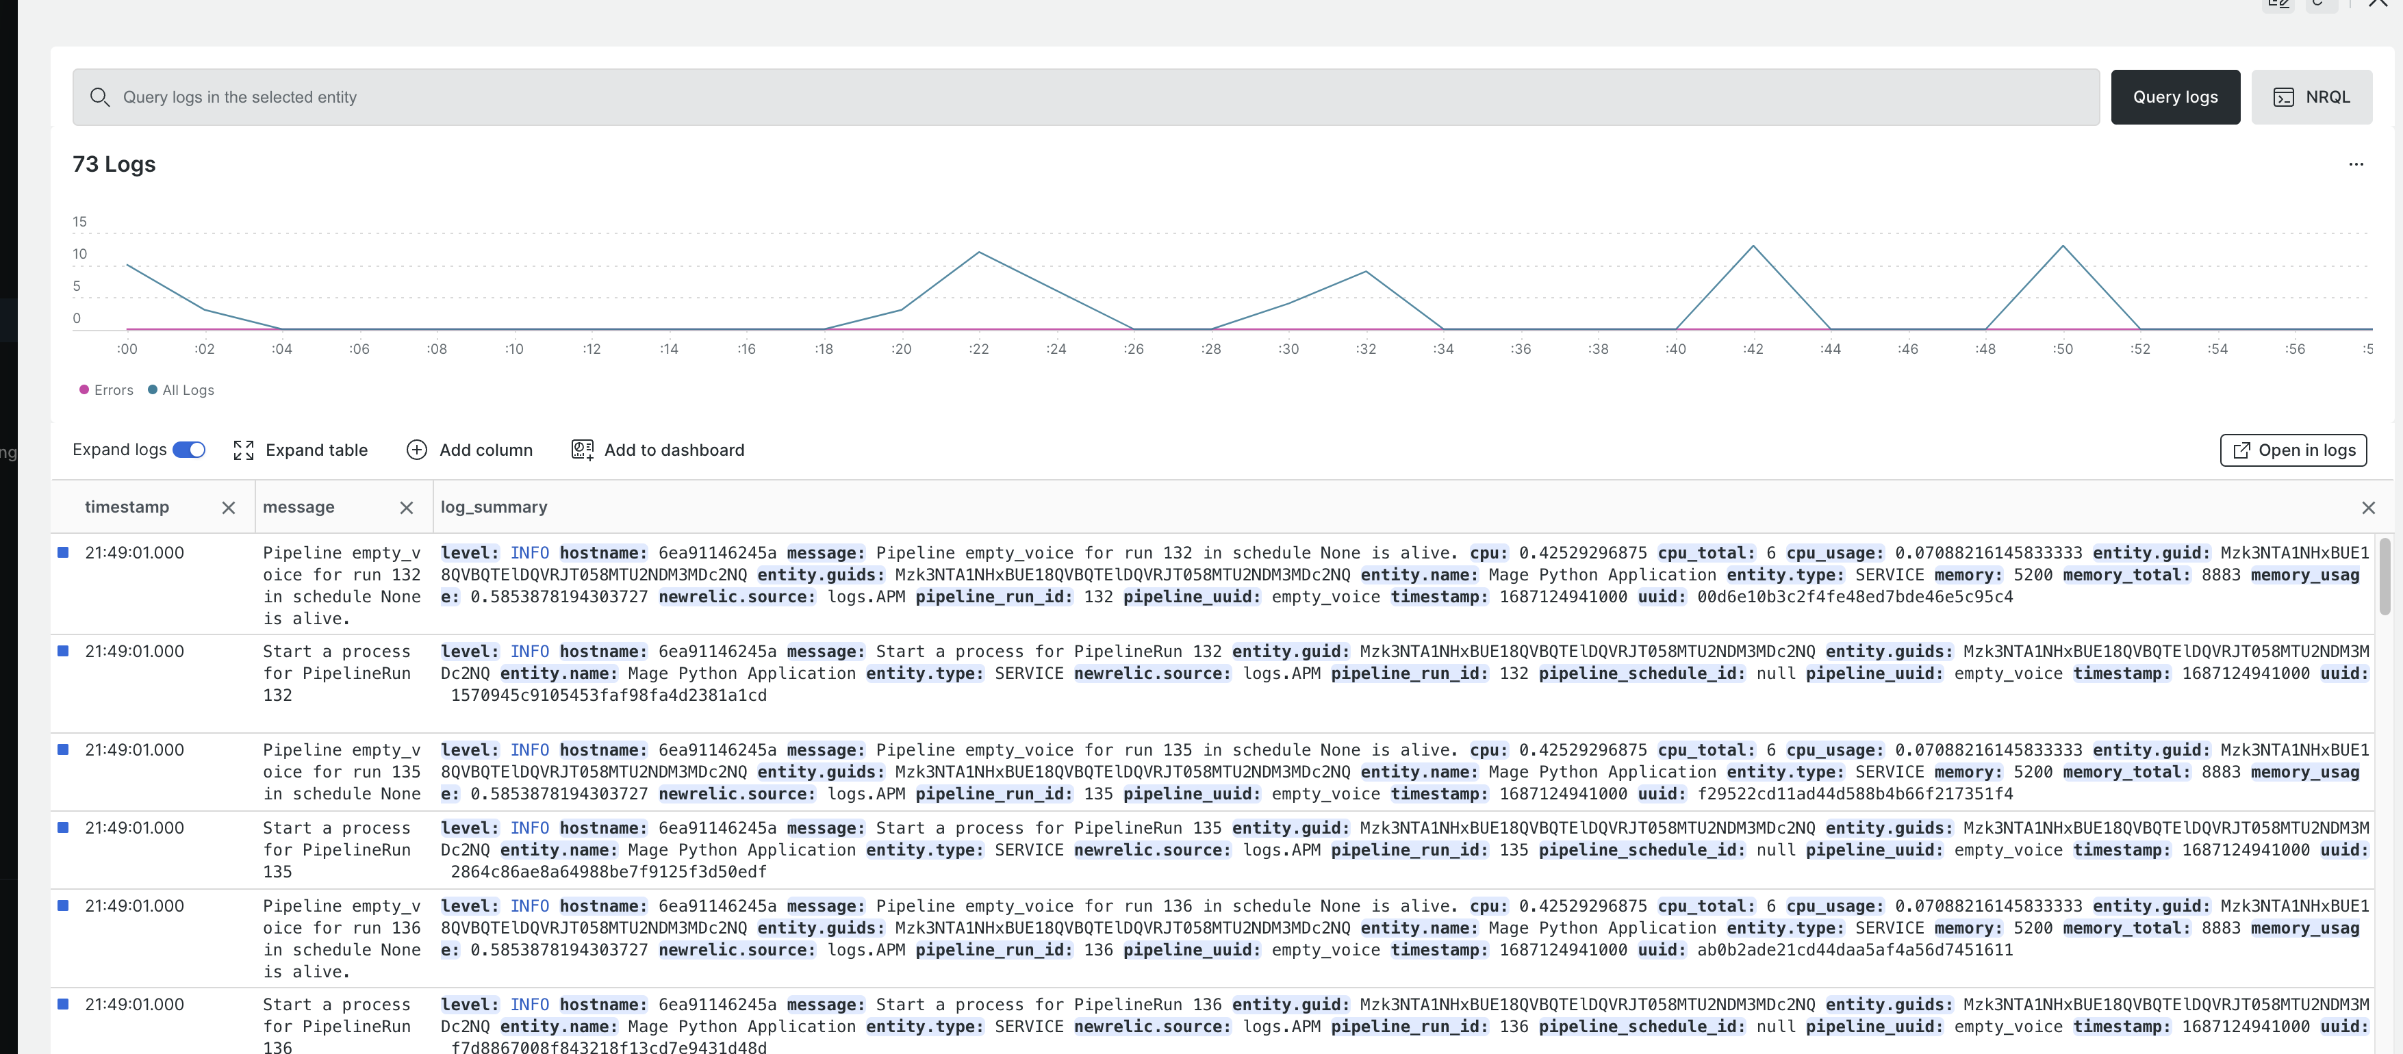The image size is (2403, 1054).
Task: Toggle the Errors series in chart legend
Action: pos(106,390)
